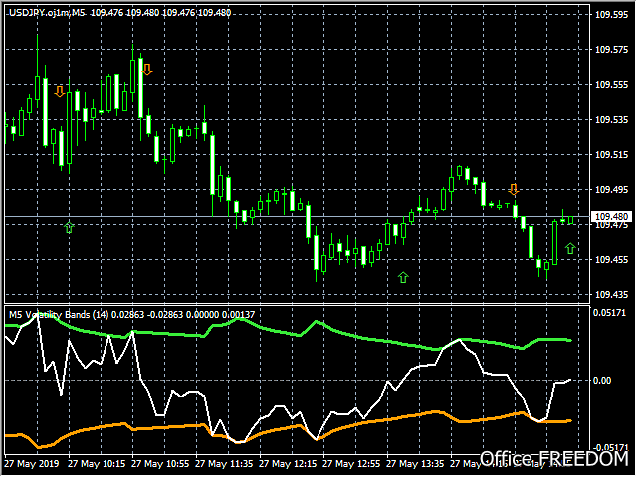The image size is (637, 477).
Task: Click the 109.515 price scale label
Action: coord(611,155)
